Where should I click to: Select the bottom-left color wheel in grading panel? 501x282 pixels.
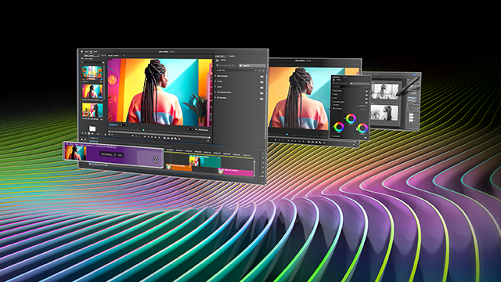339,127
